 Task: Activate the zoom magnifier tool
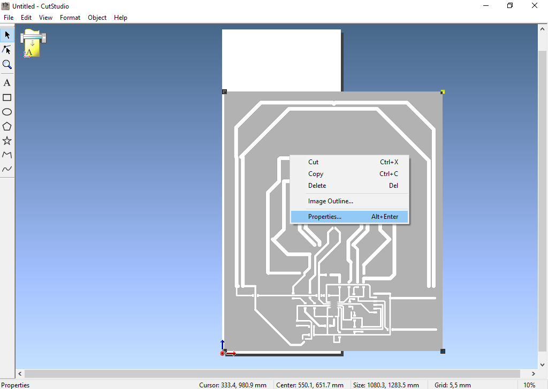(x=7, y=64)
